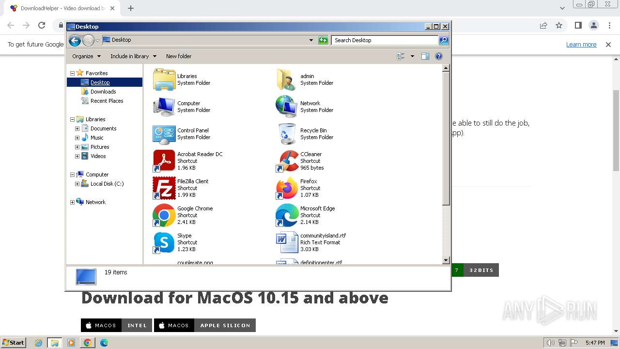Click the refresh button beside address bar

pyautogui.click(x=323, y=40)
